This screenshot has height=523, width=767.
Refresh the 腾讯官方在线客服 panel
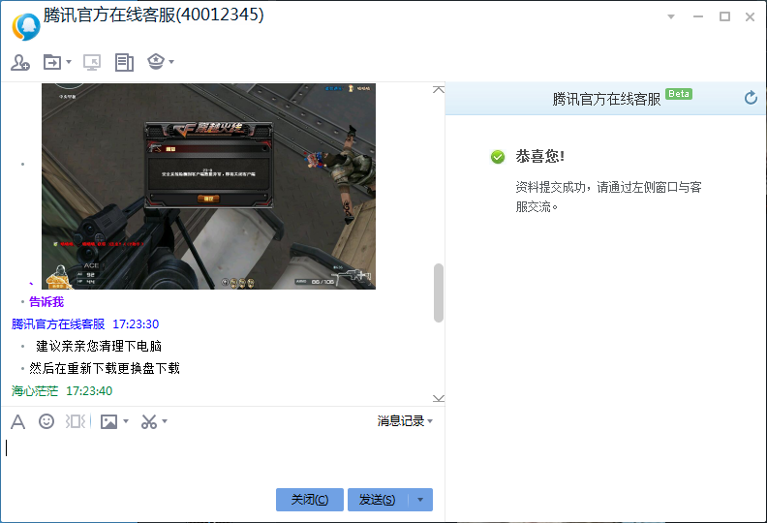tap(751, 99)
